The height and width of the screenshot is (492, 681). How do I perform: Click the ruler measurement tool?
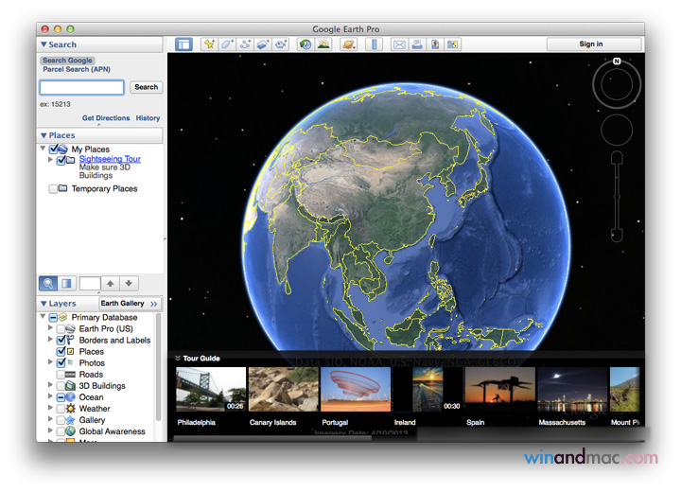[x=374, y=44]
